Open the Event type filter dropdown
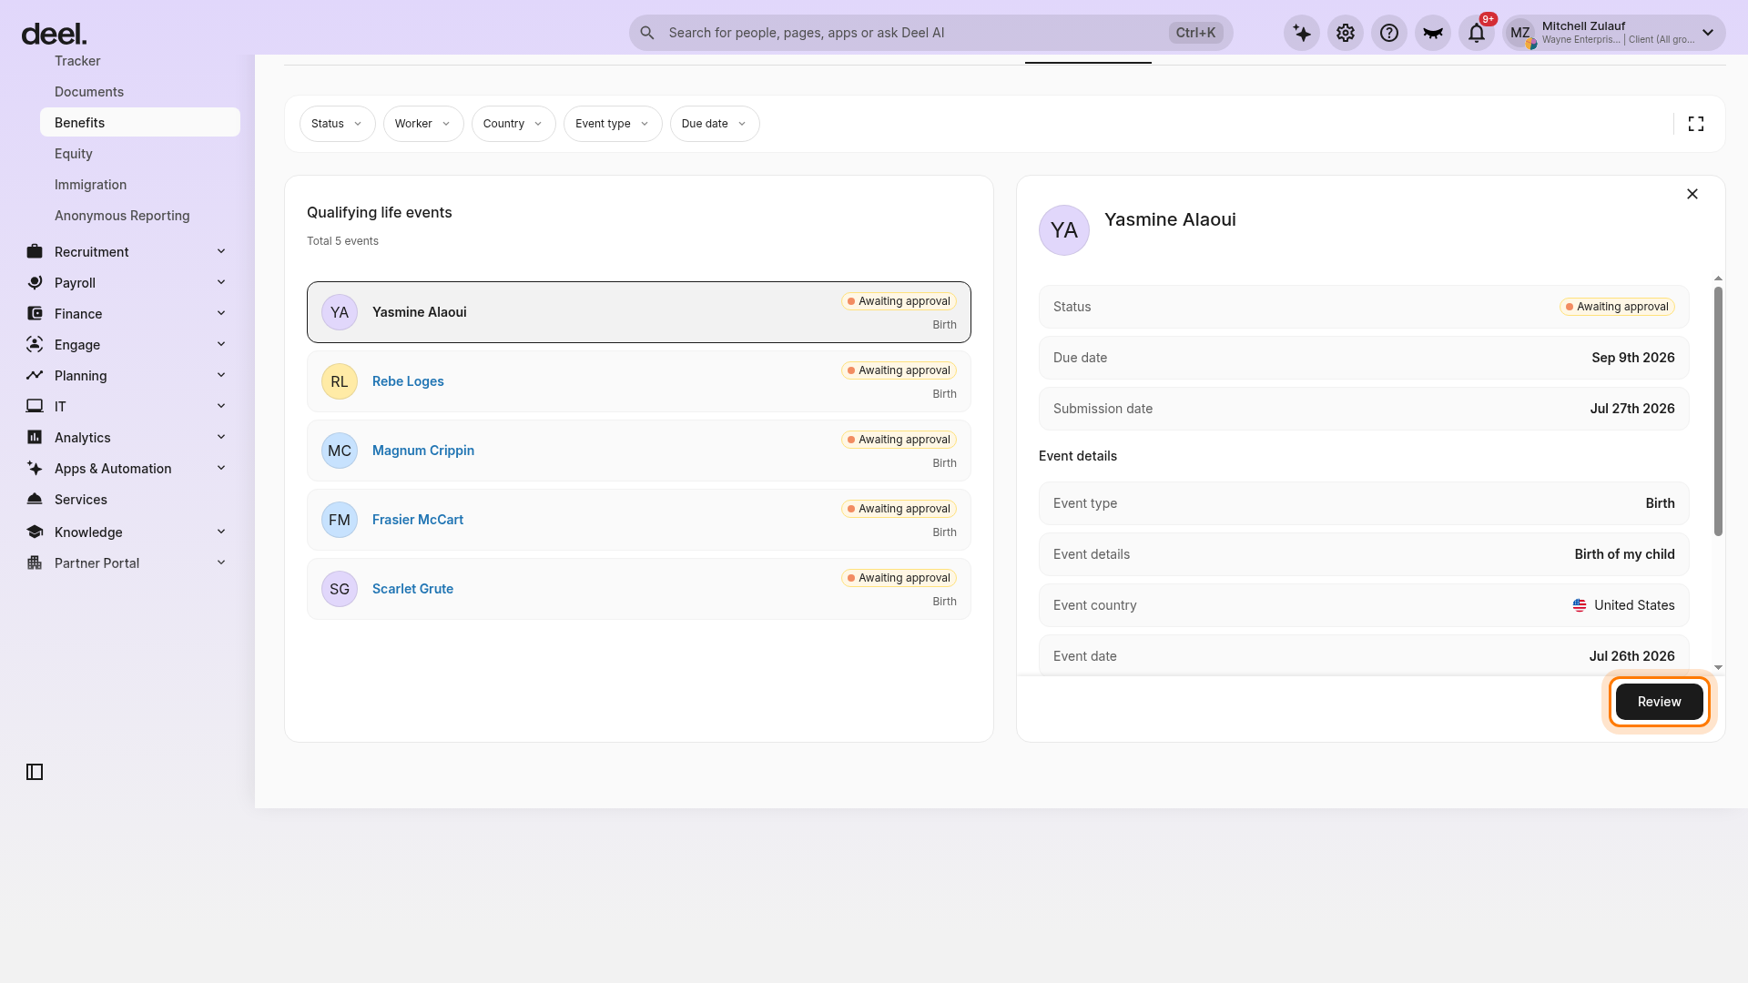 click(x=613, y=124)
